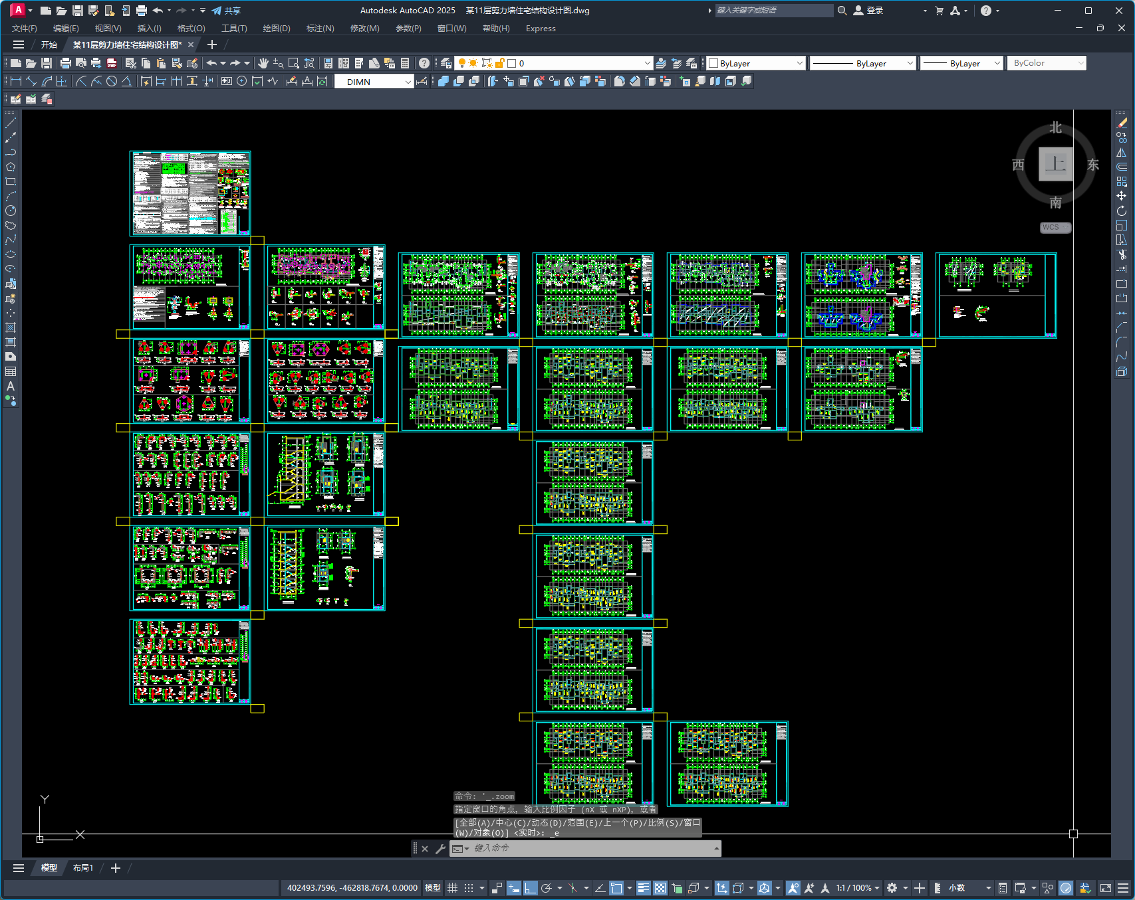This screenshot has width=1135, height=900.
Task: Click the 模型 model space button in status bar
Action: [433, 888]
